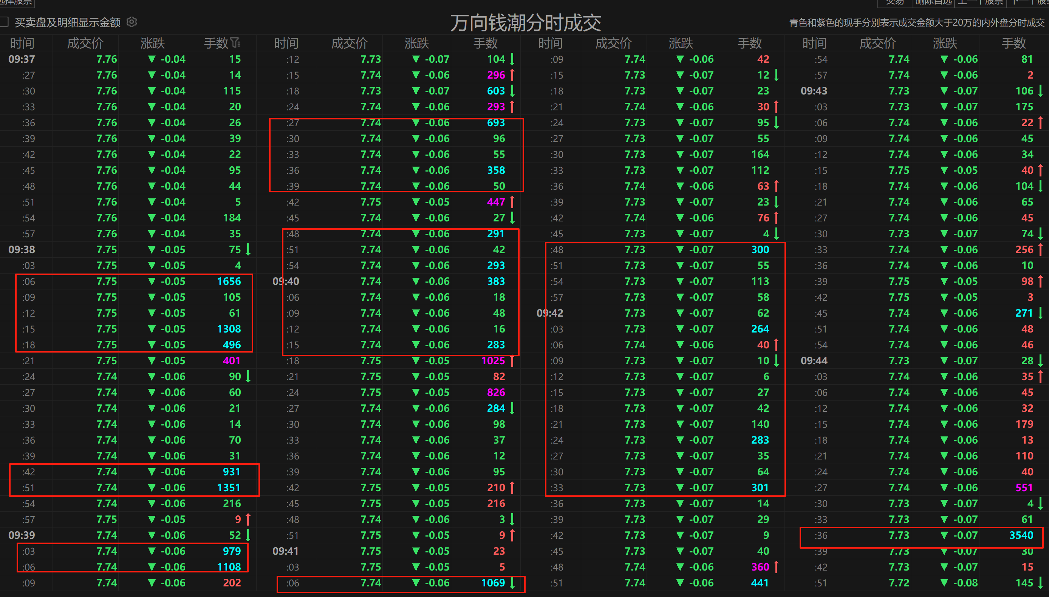Open the filter icon next to 手数 header
The width and height of the screenshot is (1049, 597).
coord(235,43)
